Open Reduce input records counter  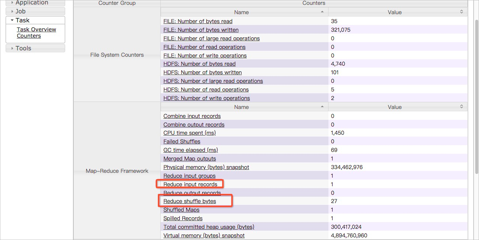click(190, 184)
